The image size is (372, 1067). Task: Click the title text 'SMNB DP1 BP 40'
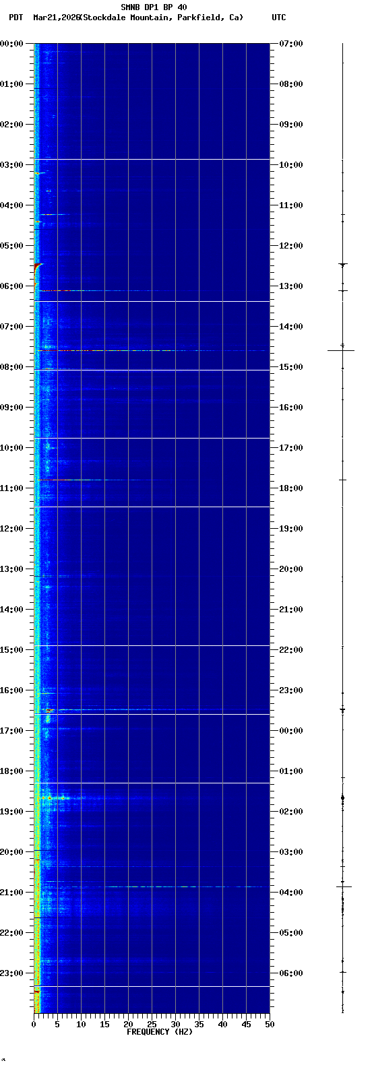tap(154, 7)
